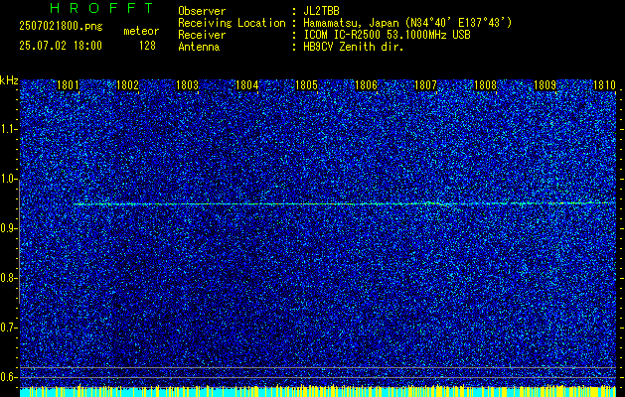
Task: Click the Receiving Location label
Action: tap(232, 23)
